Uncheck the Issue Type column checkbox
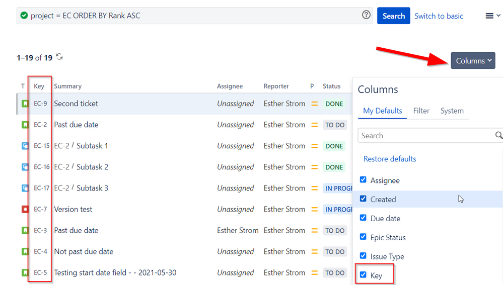Screen dimensions: 503x285 coord(363,256)
